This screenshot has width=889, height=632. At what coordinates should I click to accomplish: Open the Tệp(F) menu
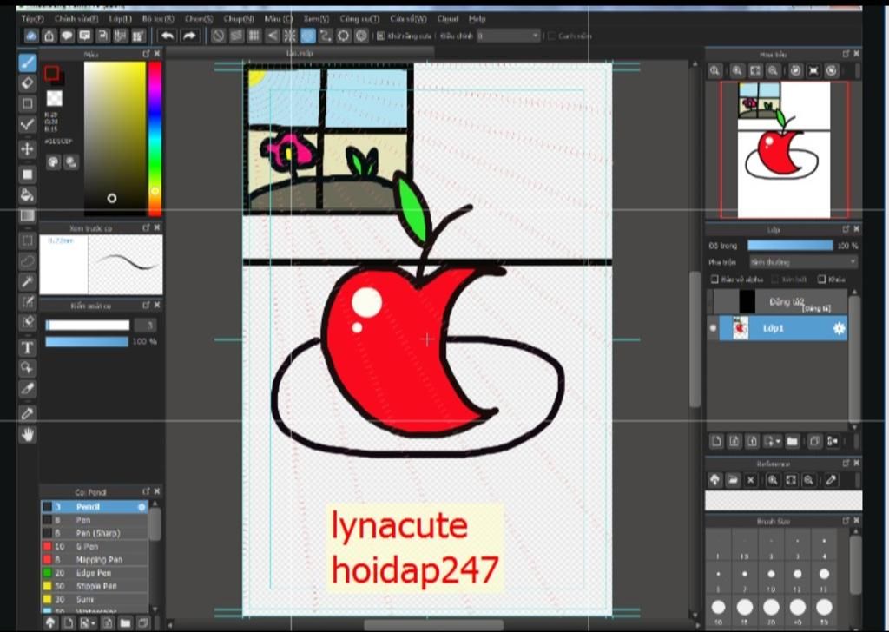[x=32, y=19]
